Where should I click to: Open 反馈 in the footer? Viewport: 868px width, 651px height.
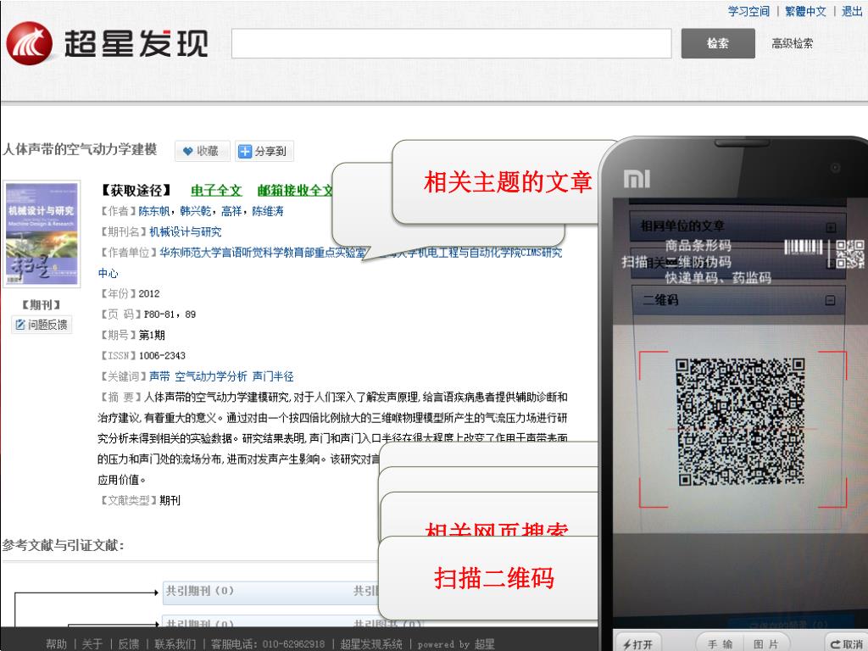pyautogui.click(x=129, y=644)
